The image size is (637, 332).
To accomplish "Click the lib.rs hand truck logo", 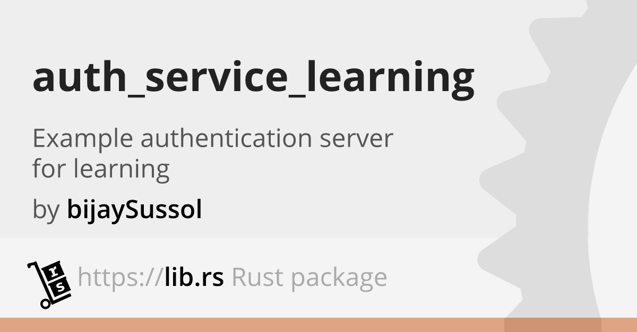I will coord(49,284).
